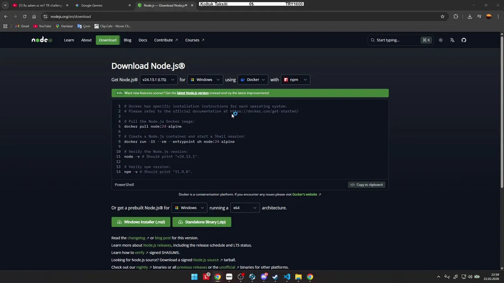Open the Docs nav item
The image size is (504, 283).
click(143, 40)
